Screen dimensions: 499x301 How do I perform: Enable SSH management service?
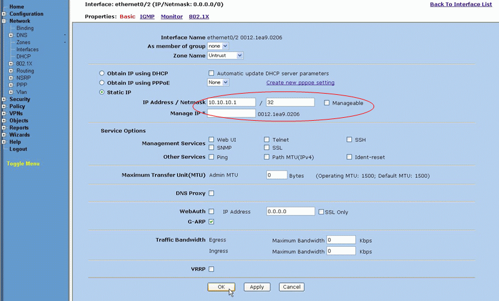point(349,140)
